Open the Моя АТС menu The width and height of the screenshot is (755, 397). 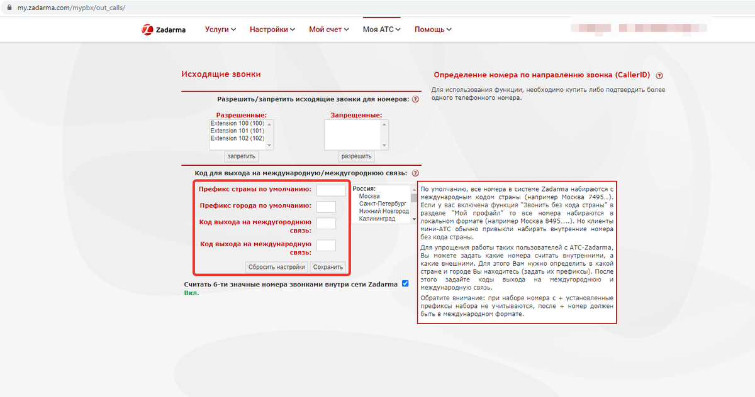tap(382, 30)
